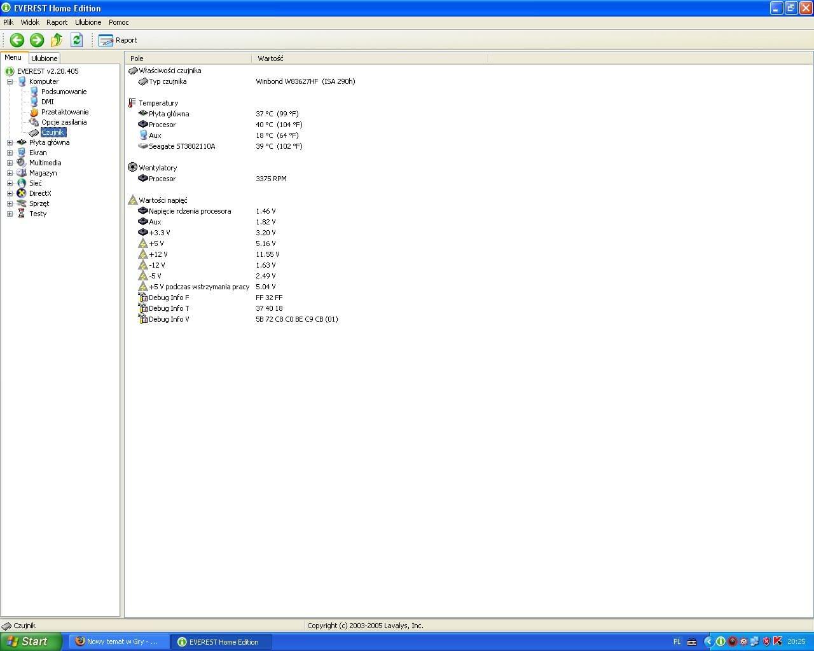814x651 pixels.
Task: Select Podsumowanie in the tree
Action: coord(64,92)
